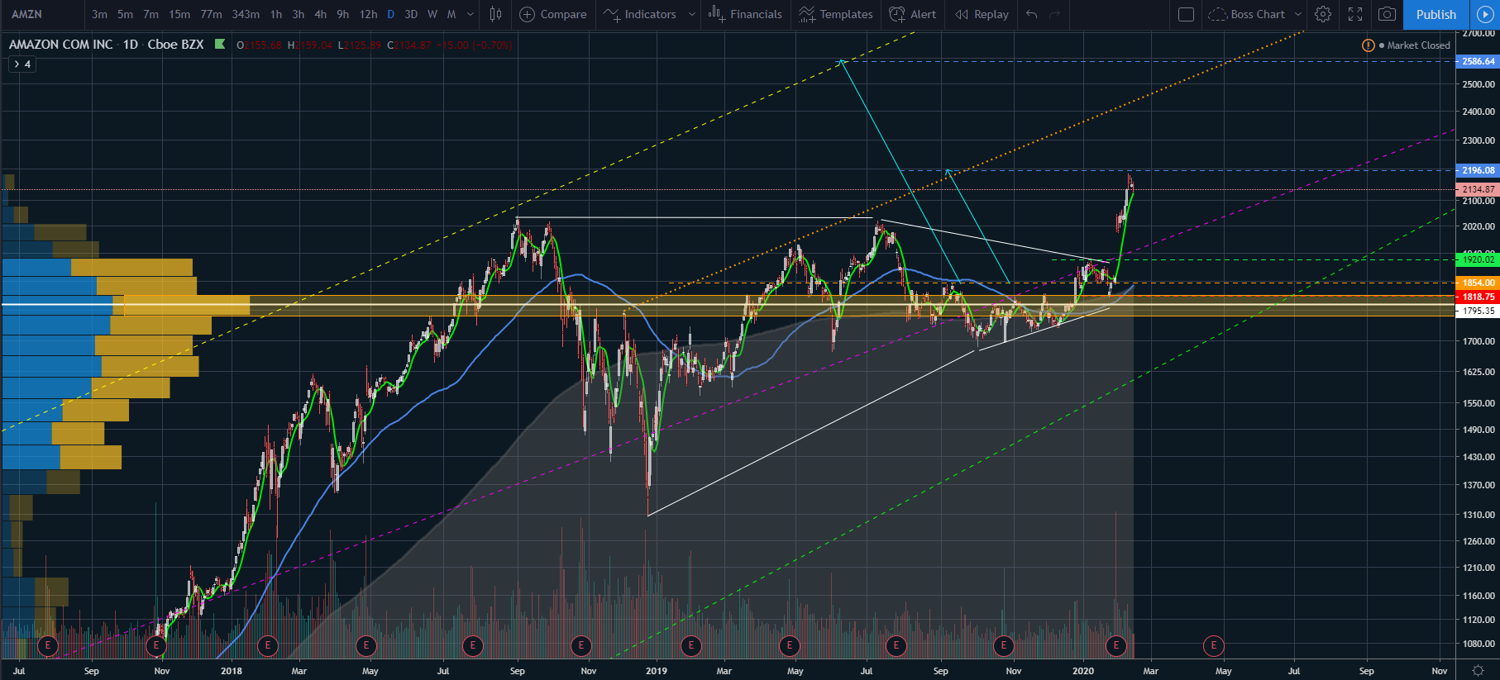Click the upcoming earnings marker before May 2020
Screen dimensions: 1500x680
pos(1213,645)
